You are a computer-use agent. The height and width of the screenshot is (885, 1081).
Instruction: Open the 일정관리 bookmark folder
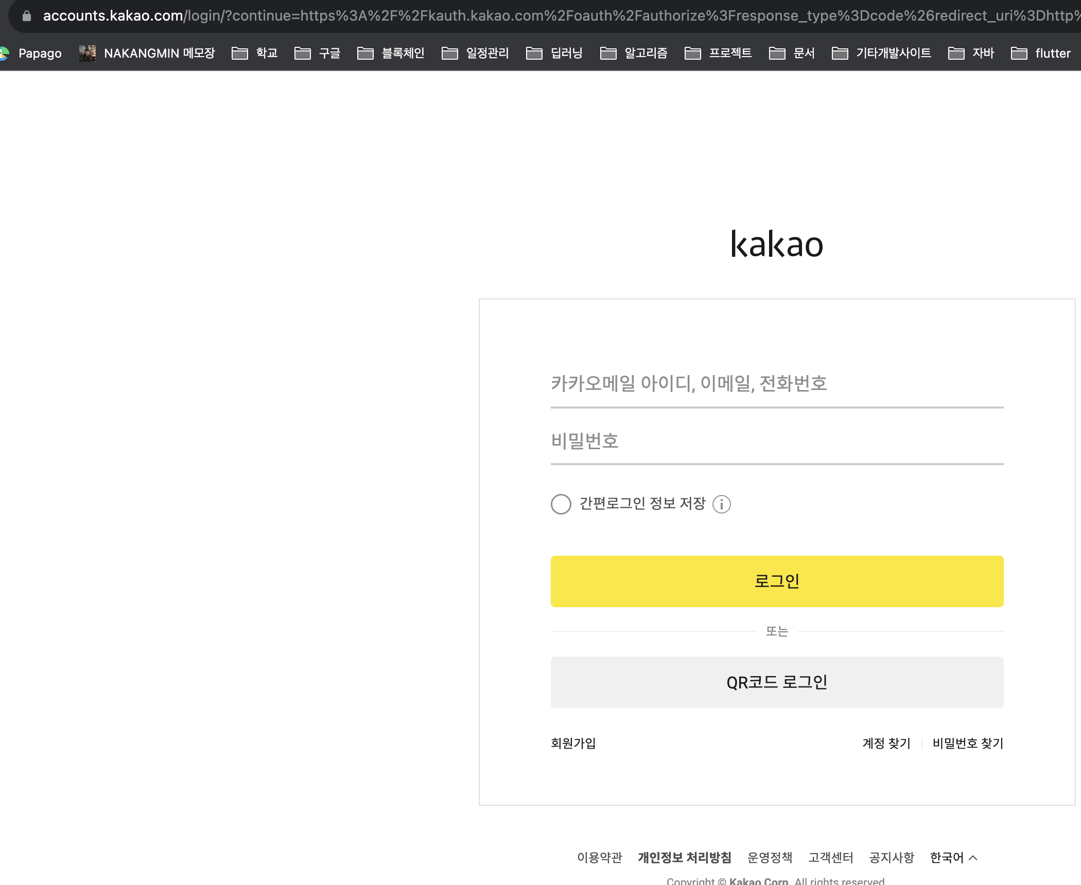tap(475, 53)
